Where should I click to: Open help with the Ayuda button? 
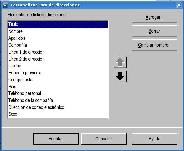click(x=155, y=139)
